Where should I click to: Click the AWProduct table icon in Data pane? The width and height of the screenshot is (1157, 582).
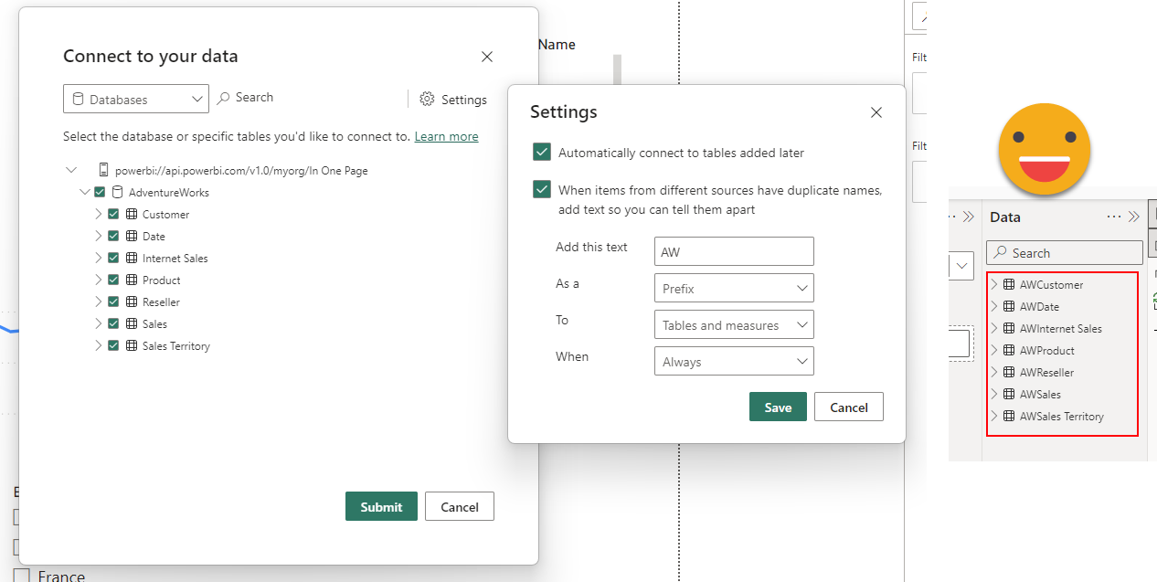(1009, 351)
